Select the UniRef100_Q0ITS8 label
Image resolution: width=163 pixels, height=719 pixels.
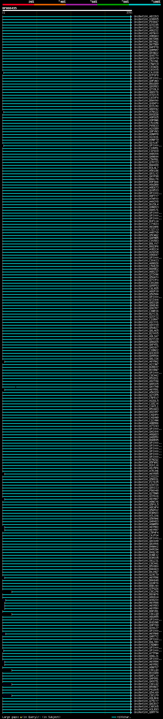(x=146, y=28)
